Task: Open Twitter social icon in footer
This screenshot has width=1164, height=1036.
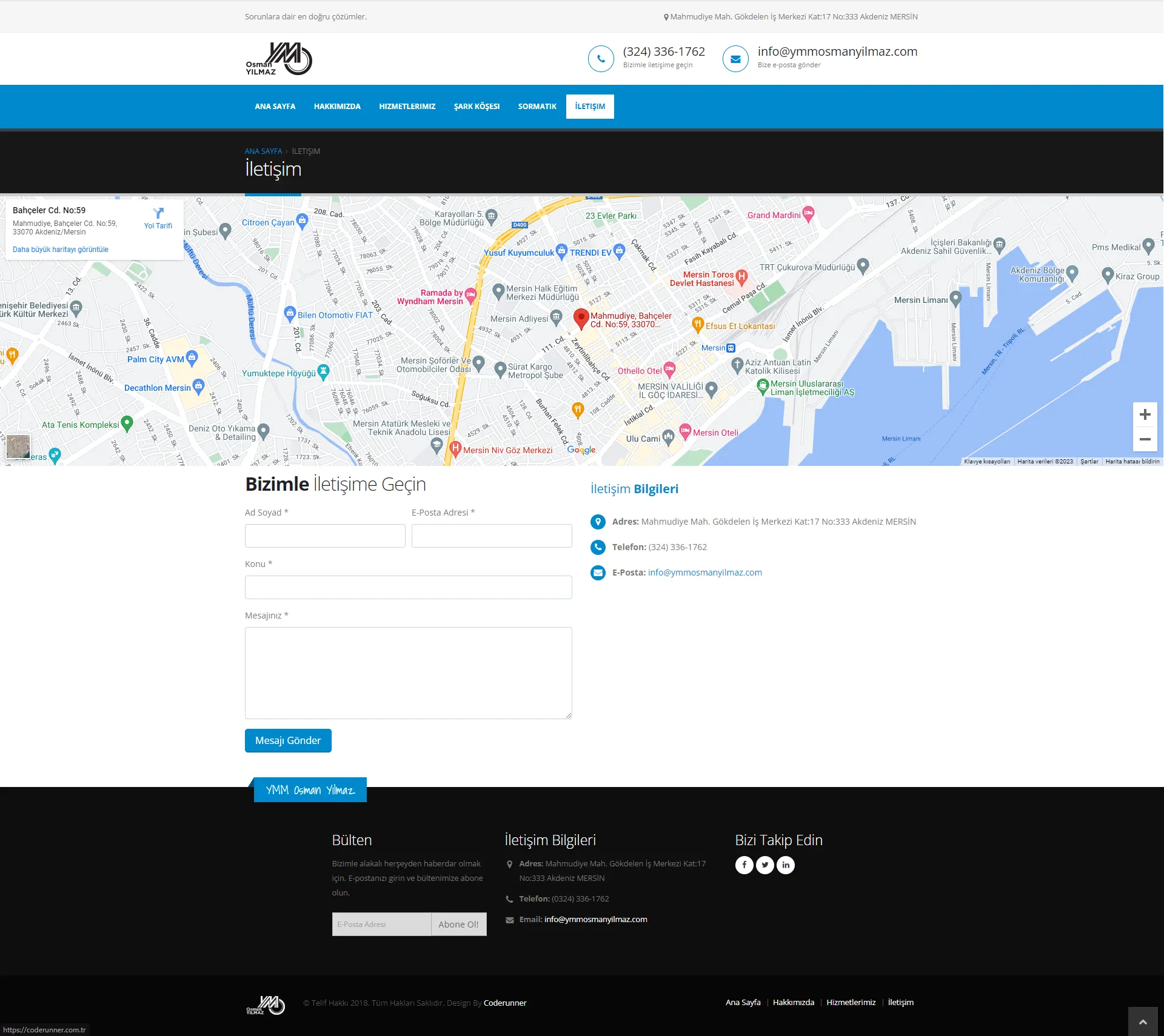Action: (765, 865)
